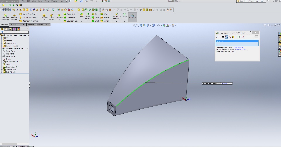Apply the Fillet tool

tap(82, 15)
